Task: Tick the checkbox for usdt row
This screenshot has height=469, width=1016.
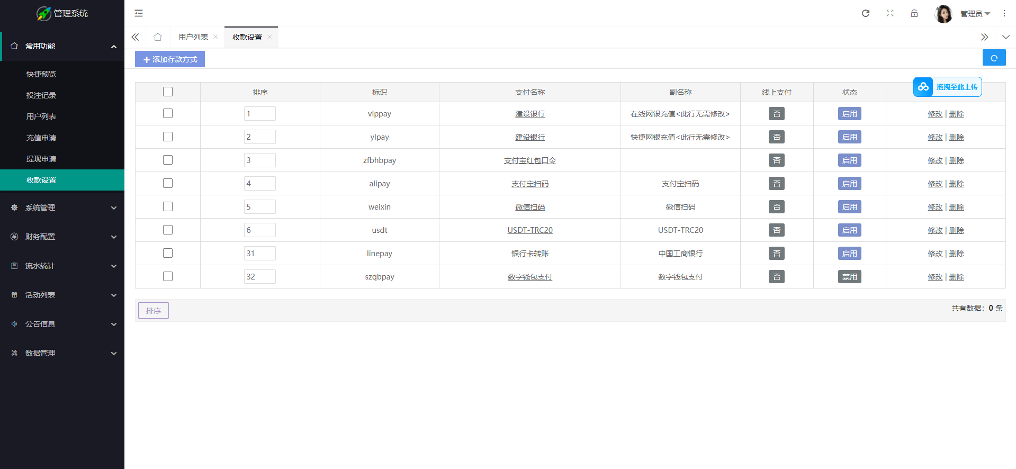Action: (x=168, y=230)
